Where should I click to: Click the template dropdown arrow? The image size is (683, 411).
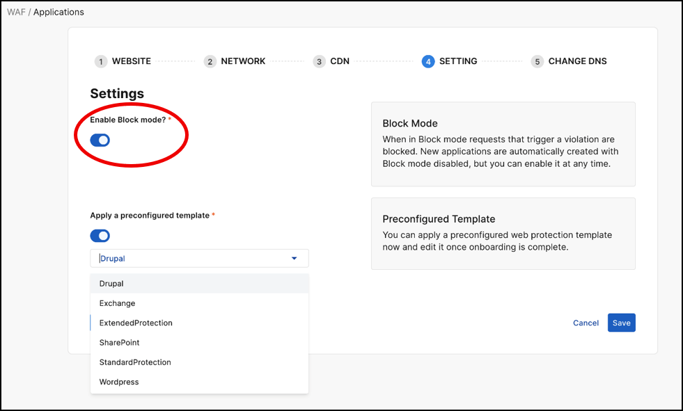coord(294,259)
